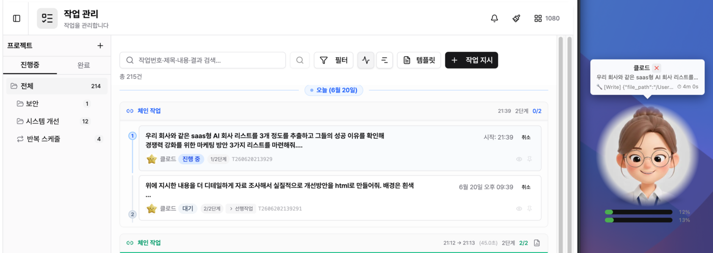
Task: Click the green 2/2 progress count
Action: pos(524,243)
